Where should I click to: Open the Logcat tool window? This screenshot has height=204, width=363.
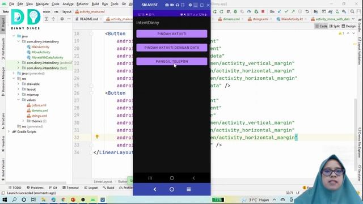coord(91,188)
